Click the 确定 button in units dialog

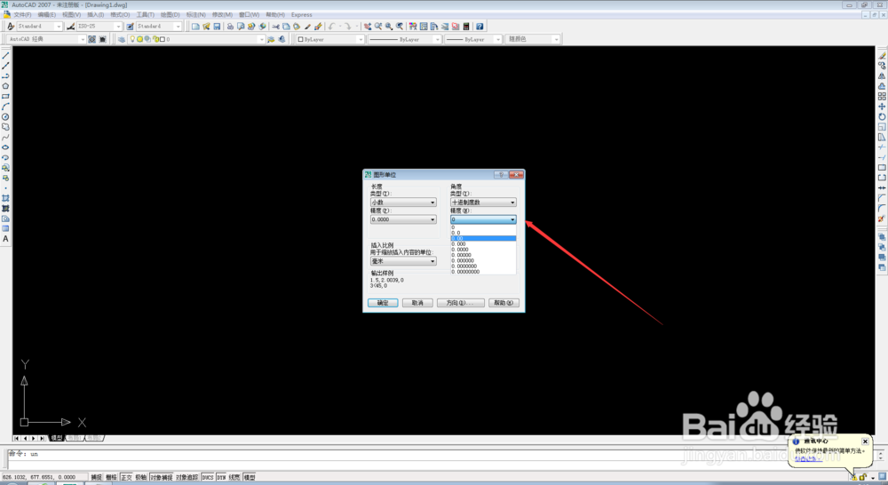tap(383, 303)
